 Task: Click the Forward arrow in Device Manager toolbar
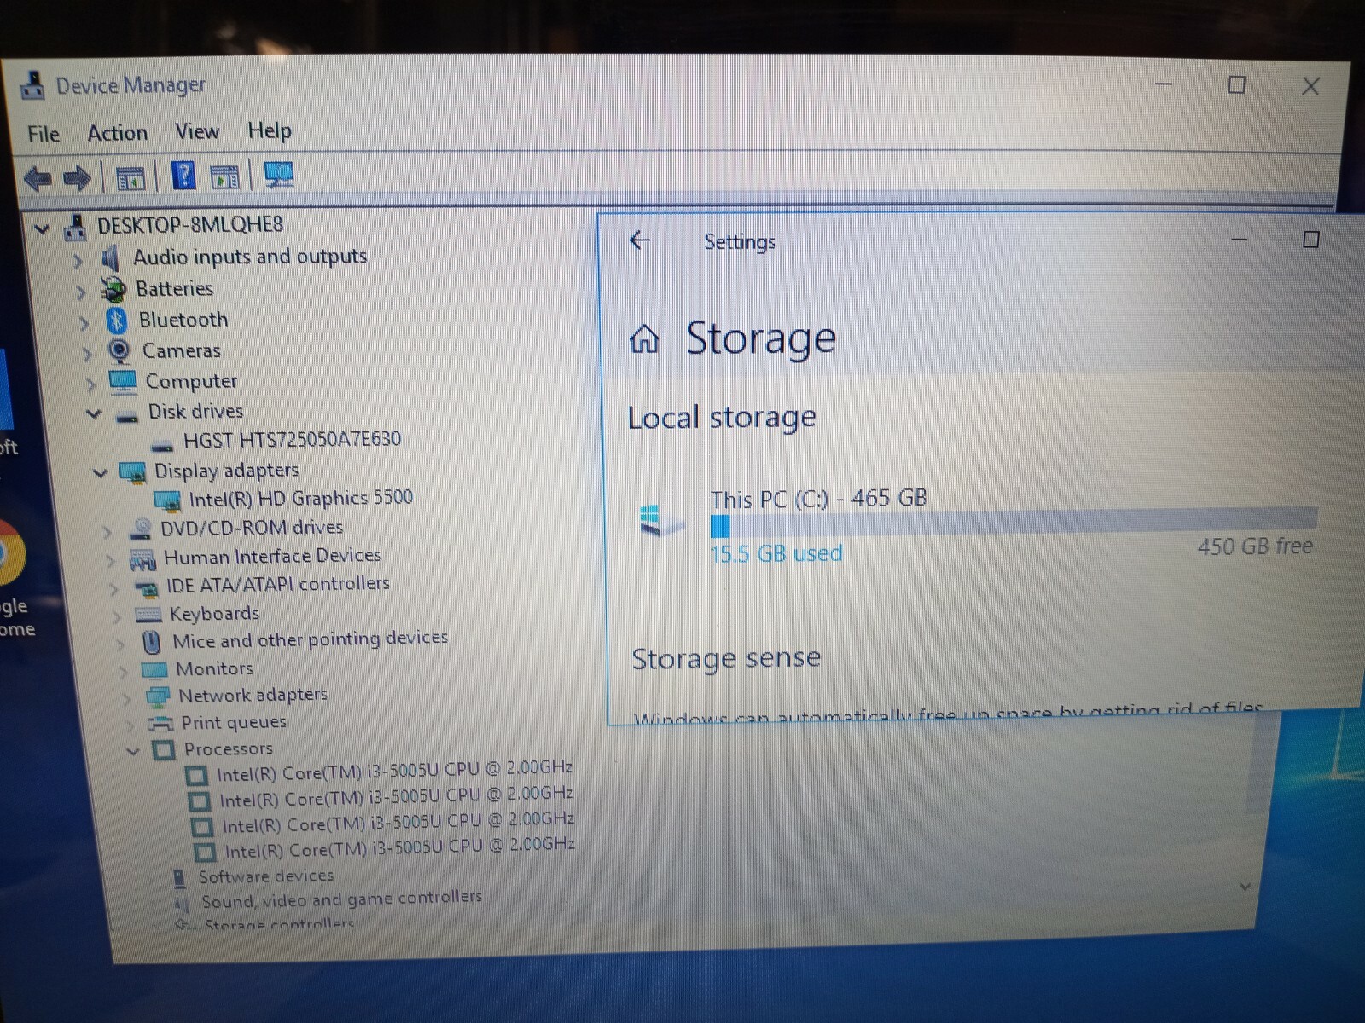(77, 177)
